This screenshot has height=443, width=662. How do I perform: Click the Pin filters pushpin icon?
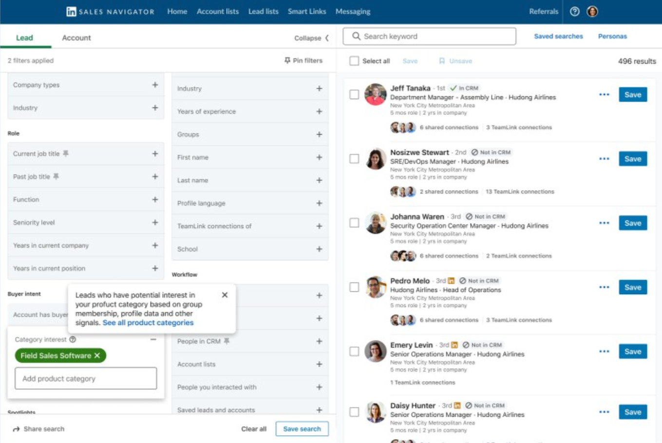pyautogui.click(x=287, y=60)
